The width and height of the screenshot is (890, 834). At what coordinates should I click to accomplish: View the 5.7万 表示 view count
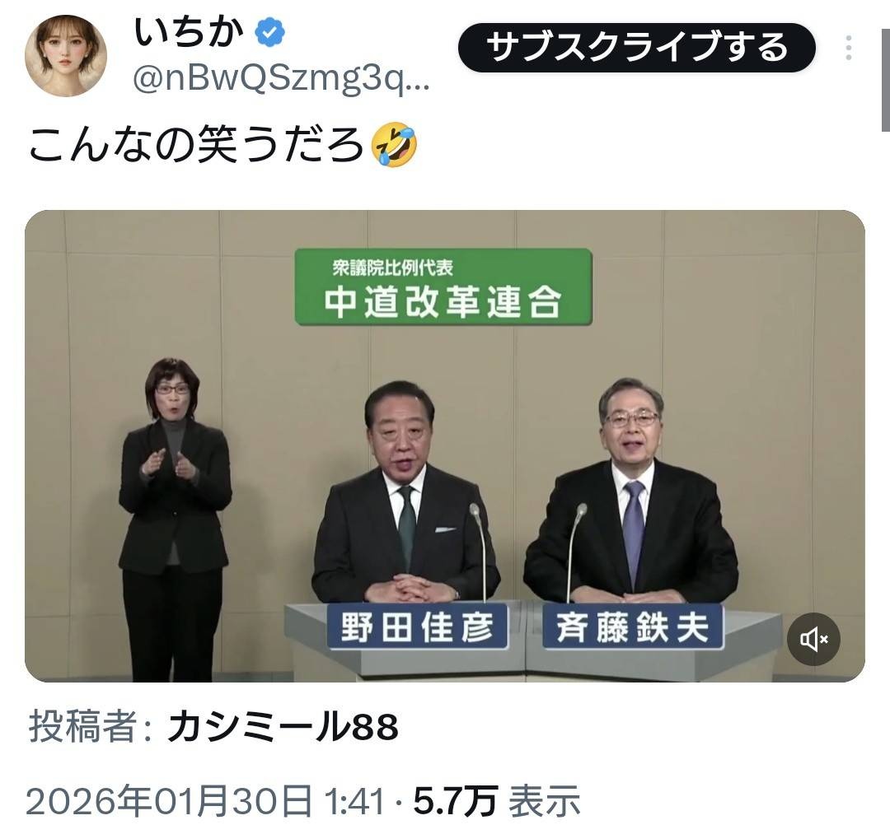tap(497, 801)
